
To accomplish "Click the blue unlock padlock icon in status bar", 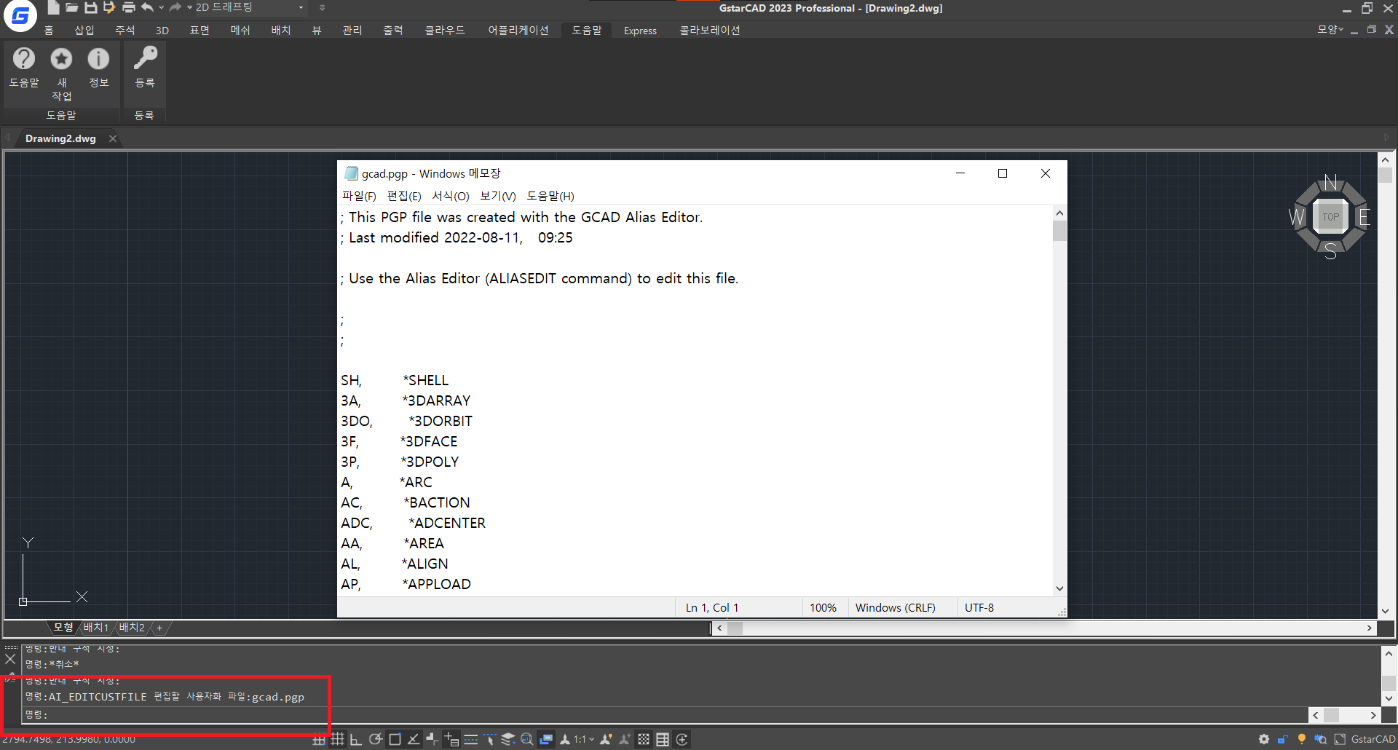I will [x=1283, y=740].
